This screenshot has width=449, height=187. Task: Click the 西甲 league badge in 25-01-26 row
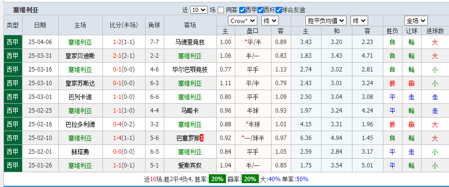(x=13, y=165)
